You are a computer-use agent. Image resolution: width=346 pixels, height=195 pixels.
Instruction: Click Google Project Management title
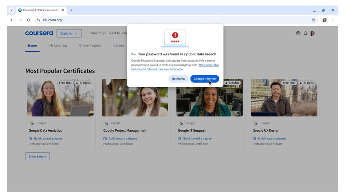[125, 130]
